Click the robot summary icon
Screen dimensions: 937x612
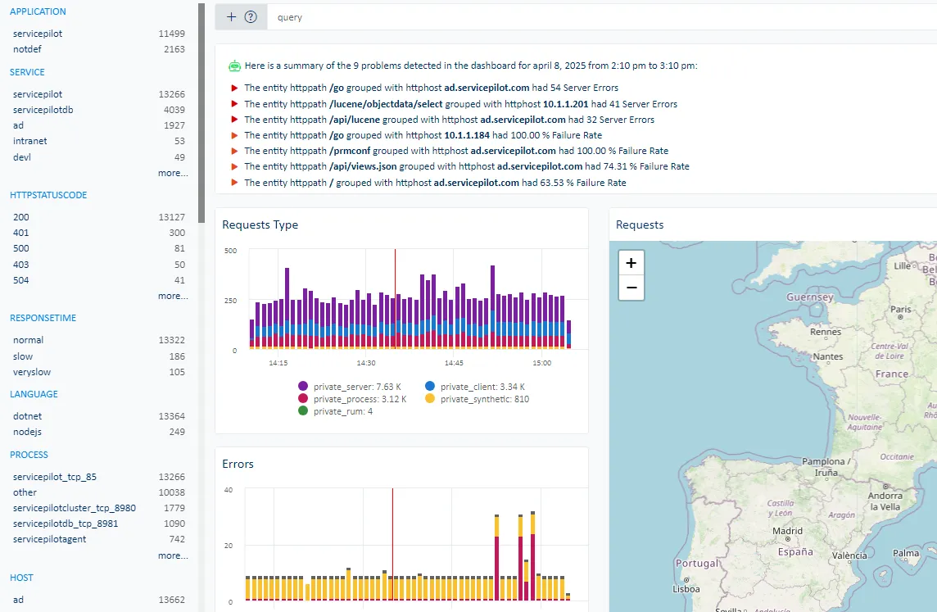click(234, 66)
